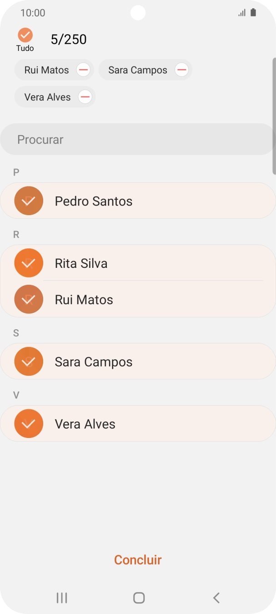This screenshot has width=276, height=614.
Task: Tap the battery icon in status bar
Action: point(253,12)
